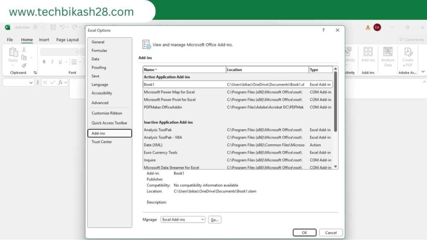The image size is (427, 240).
Task: Click the Help question mark in Excel Options
Action: (323, 30)
